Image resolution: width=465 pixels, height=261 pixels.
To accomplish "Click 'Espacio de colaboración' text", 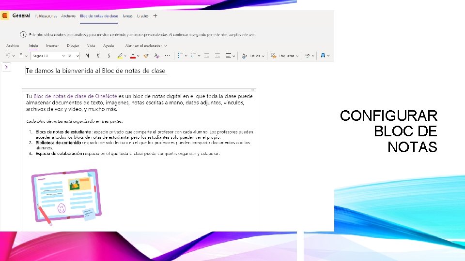I will pos(59,154).
